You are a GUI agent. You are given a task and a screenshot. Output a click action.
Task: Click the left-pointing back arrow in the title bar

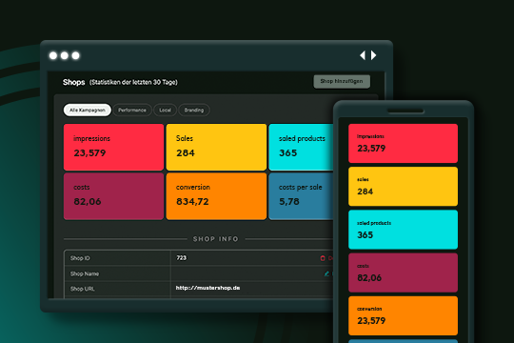tap(363, 55)
